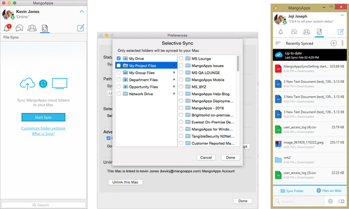
Task: Expand My Group Files arrow
Action: (174, 73)
